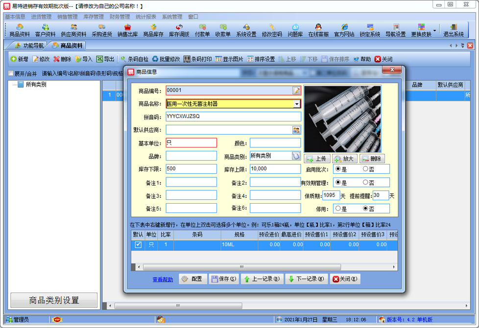Set 停用 option to 是

337,209
